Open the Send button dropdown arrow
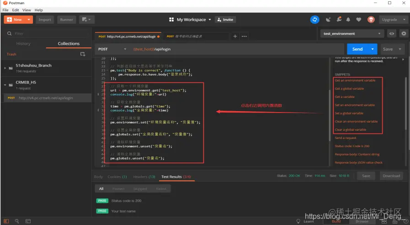Screen dimensions: 410x225 [373, 49]
